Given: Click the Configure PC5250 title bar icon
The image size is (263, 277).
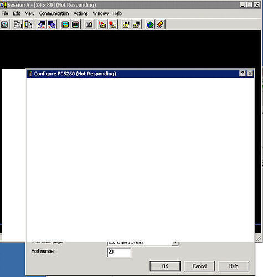Looking at the screenshot, I should (x=30, y=74).
